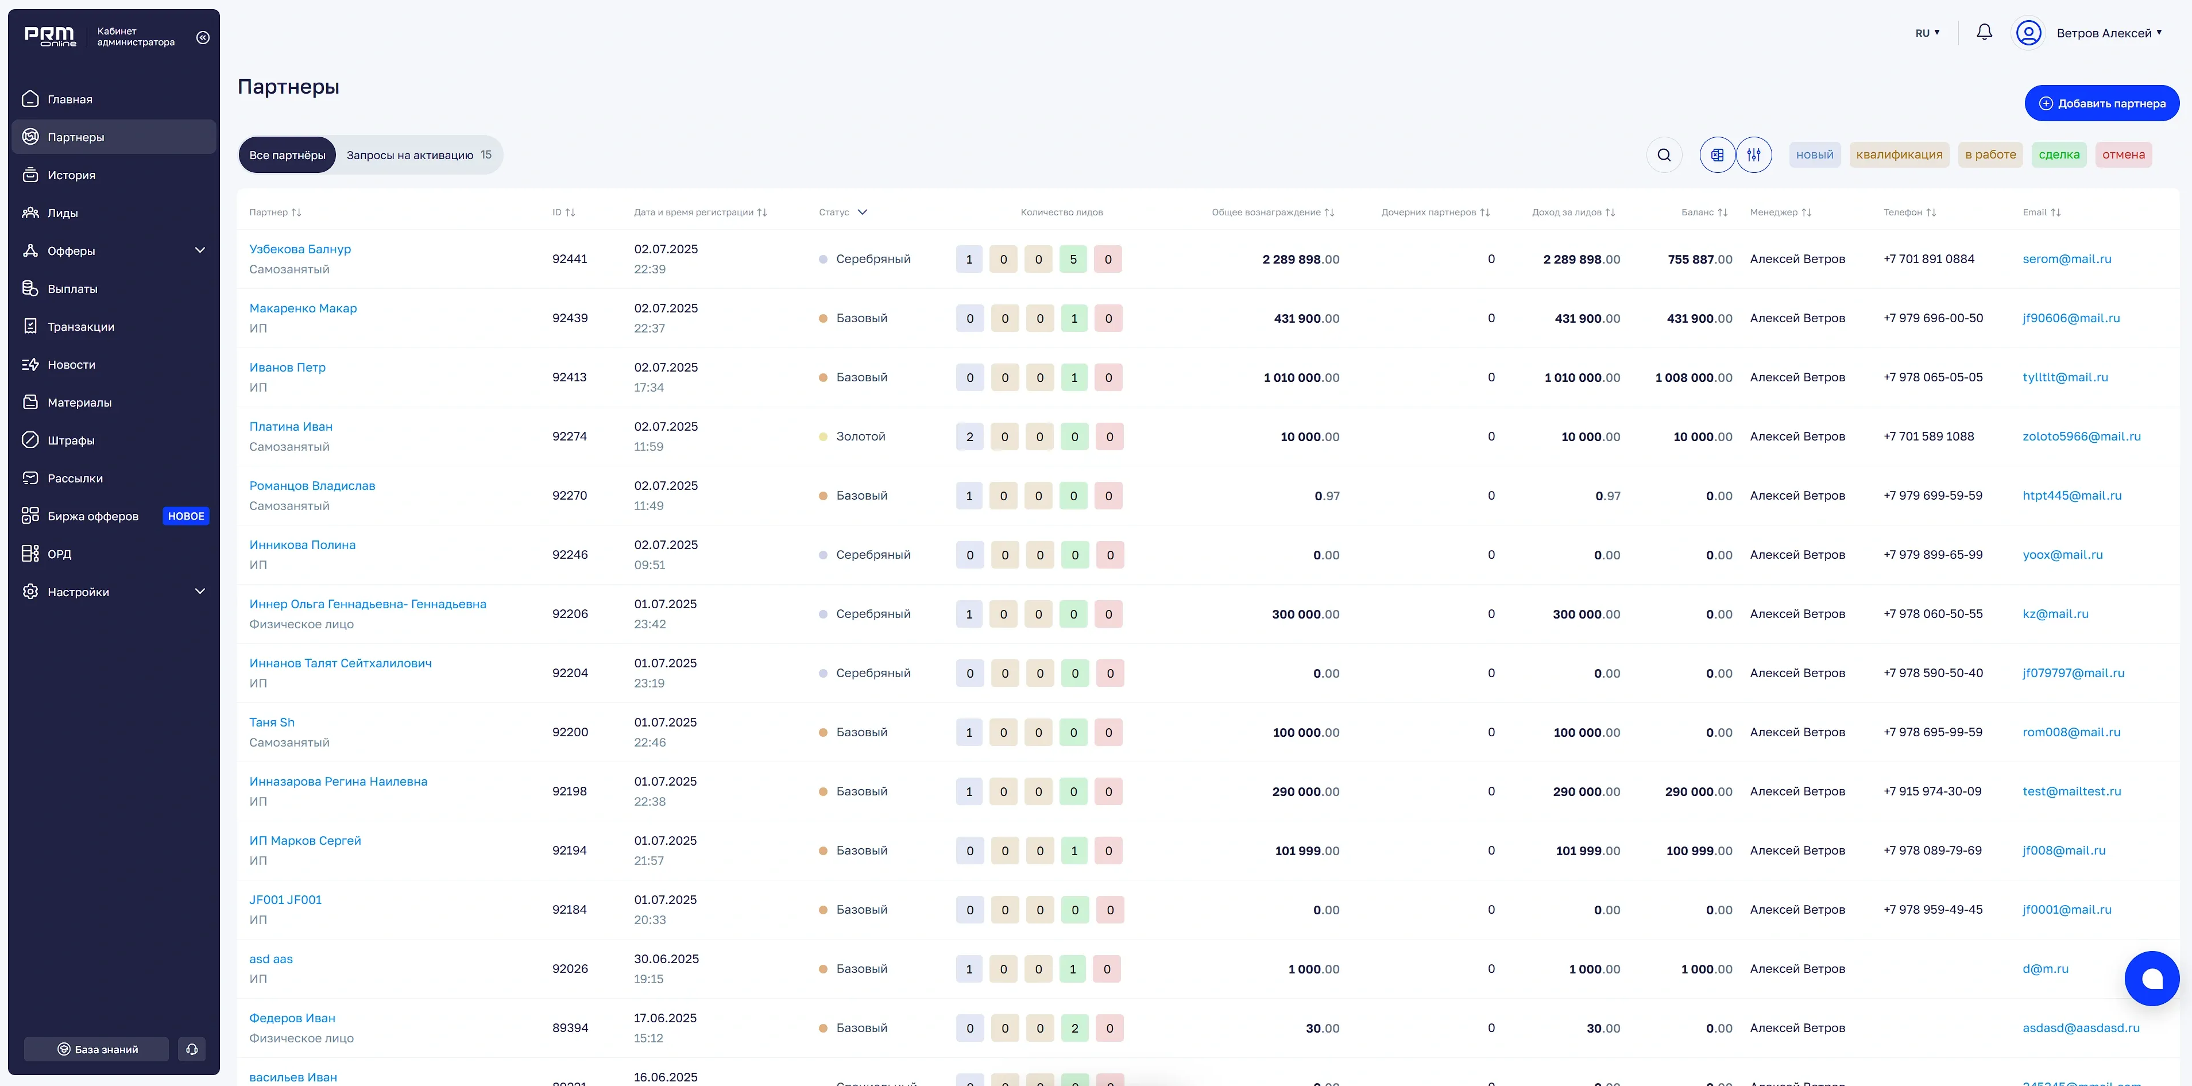Click the в работе legend tag
The image size is (2192, 1086).
click(x=1990, y=154)
